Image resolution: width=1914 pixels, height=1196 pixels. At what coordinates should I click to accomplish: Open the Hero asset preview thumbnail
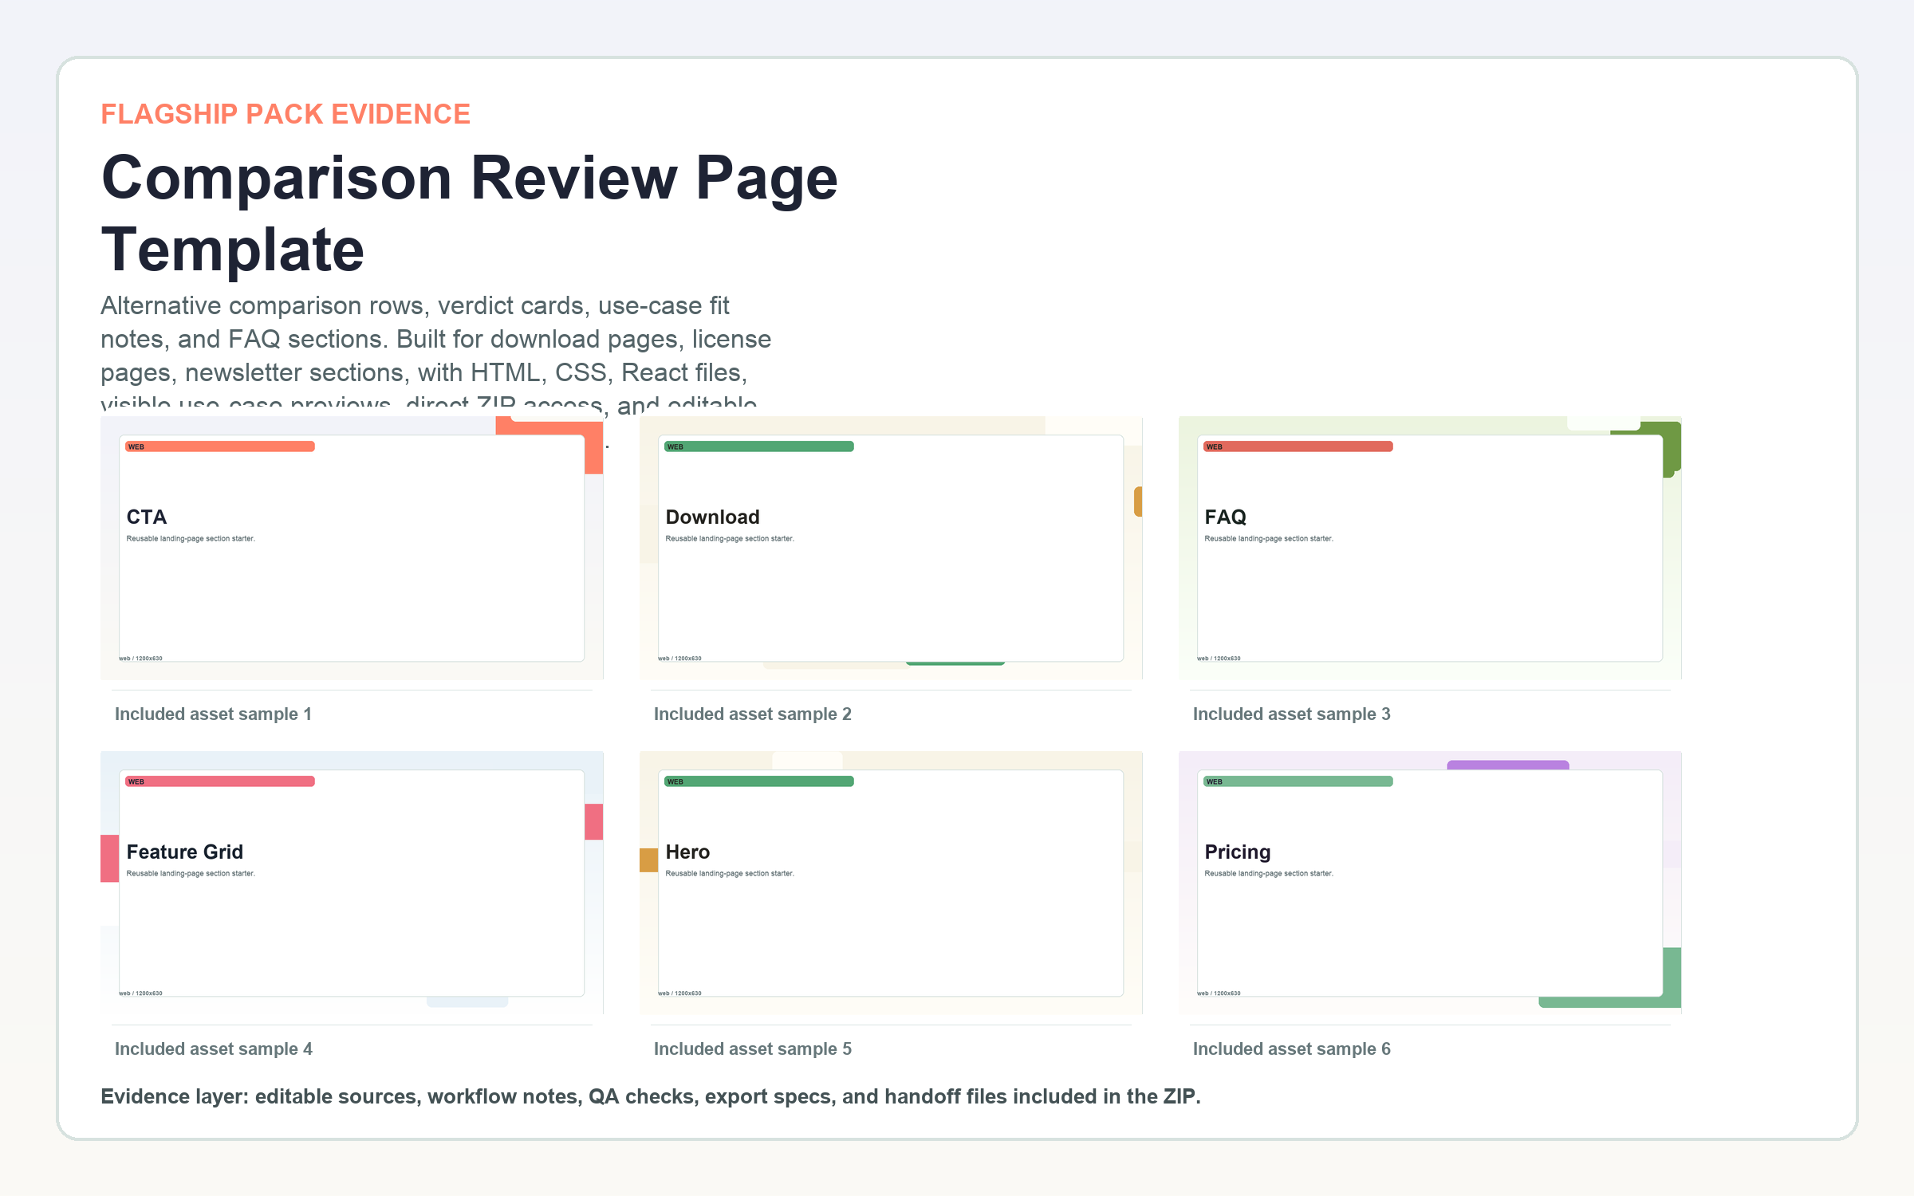(x=891, y=883)
